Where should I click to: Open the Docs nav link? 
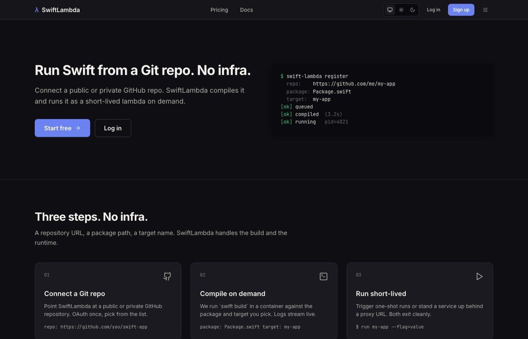tap(247, 10)
